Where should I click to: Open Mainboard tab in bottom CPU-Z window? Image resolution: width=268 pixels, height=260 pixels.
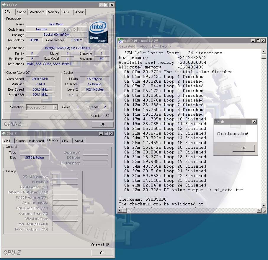(x=36, y=141)
